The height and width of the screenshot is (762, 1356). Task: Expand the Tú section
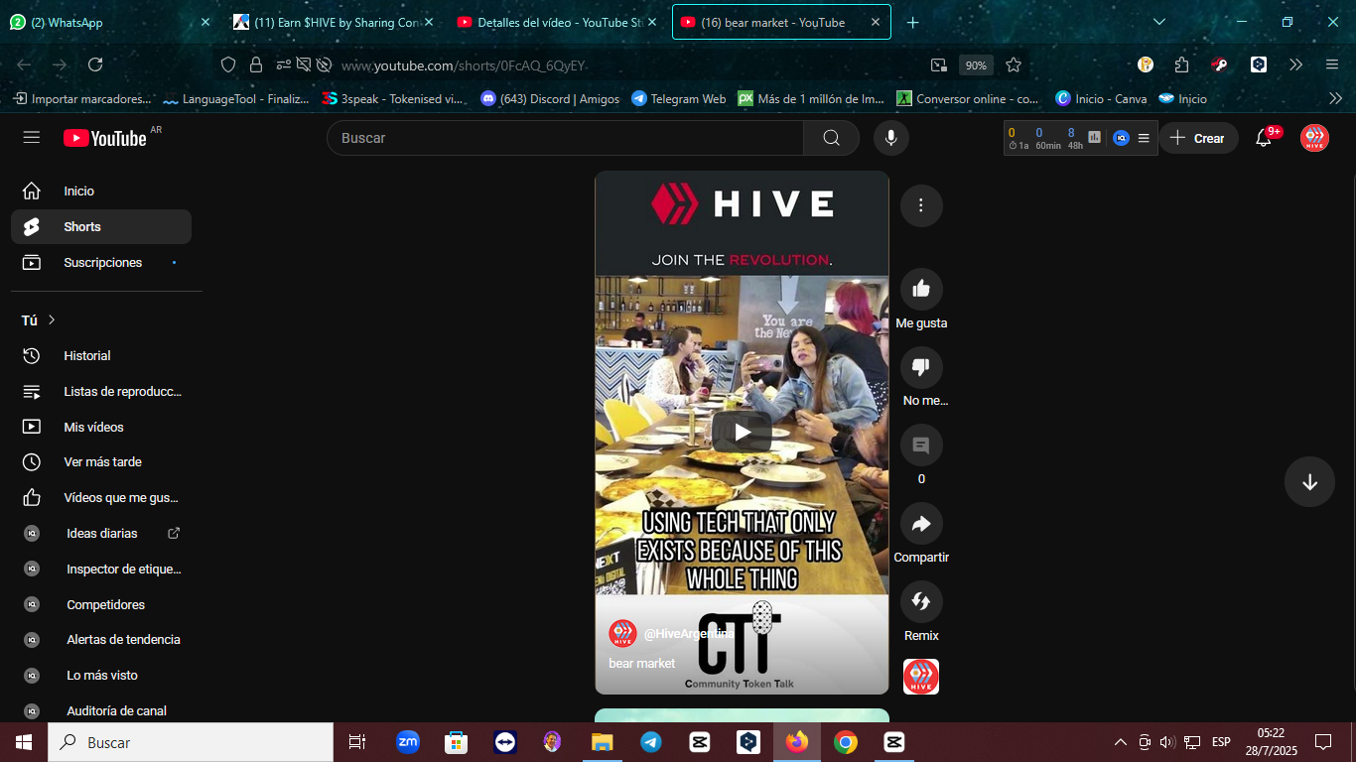tap(39, 319)
